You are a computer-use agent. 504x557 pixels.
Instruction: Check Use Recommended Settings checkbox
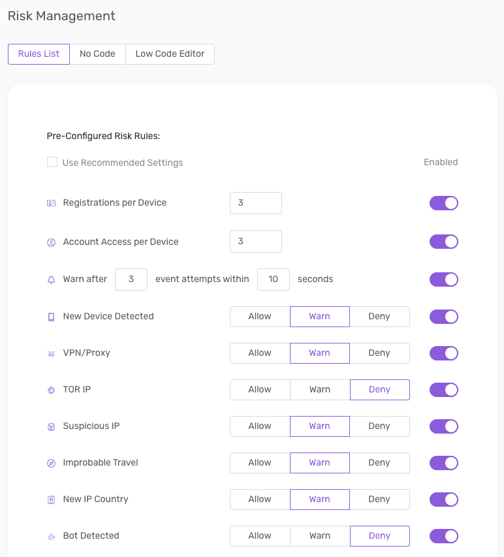point(52,162)
